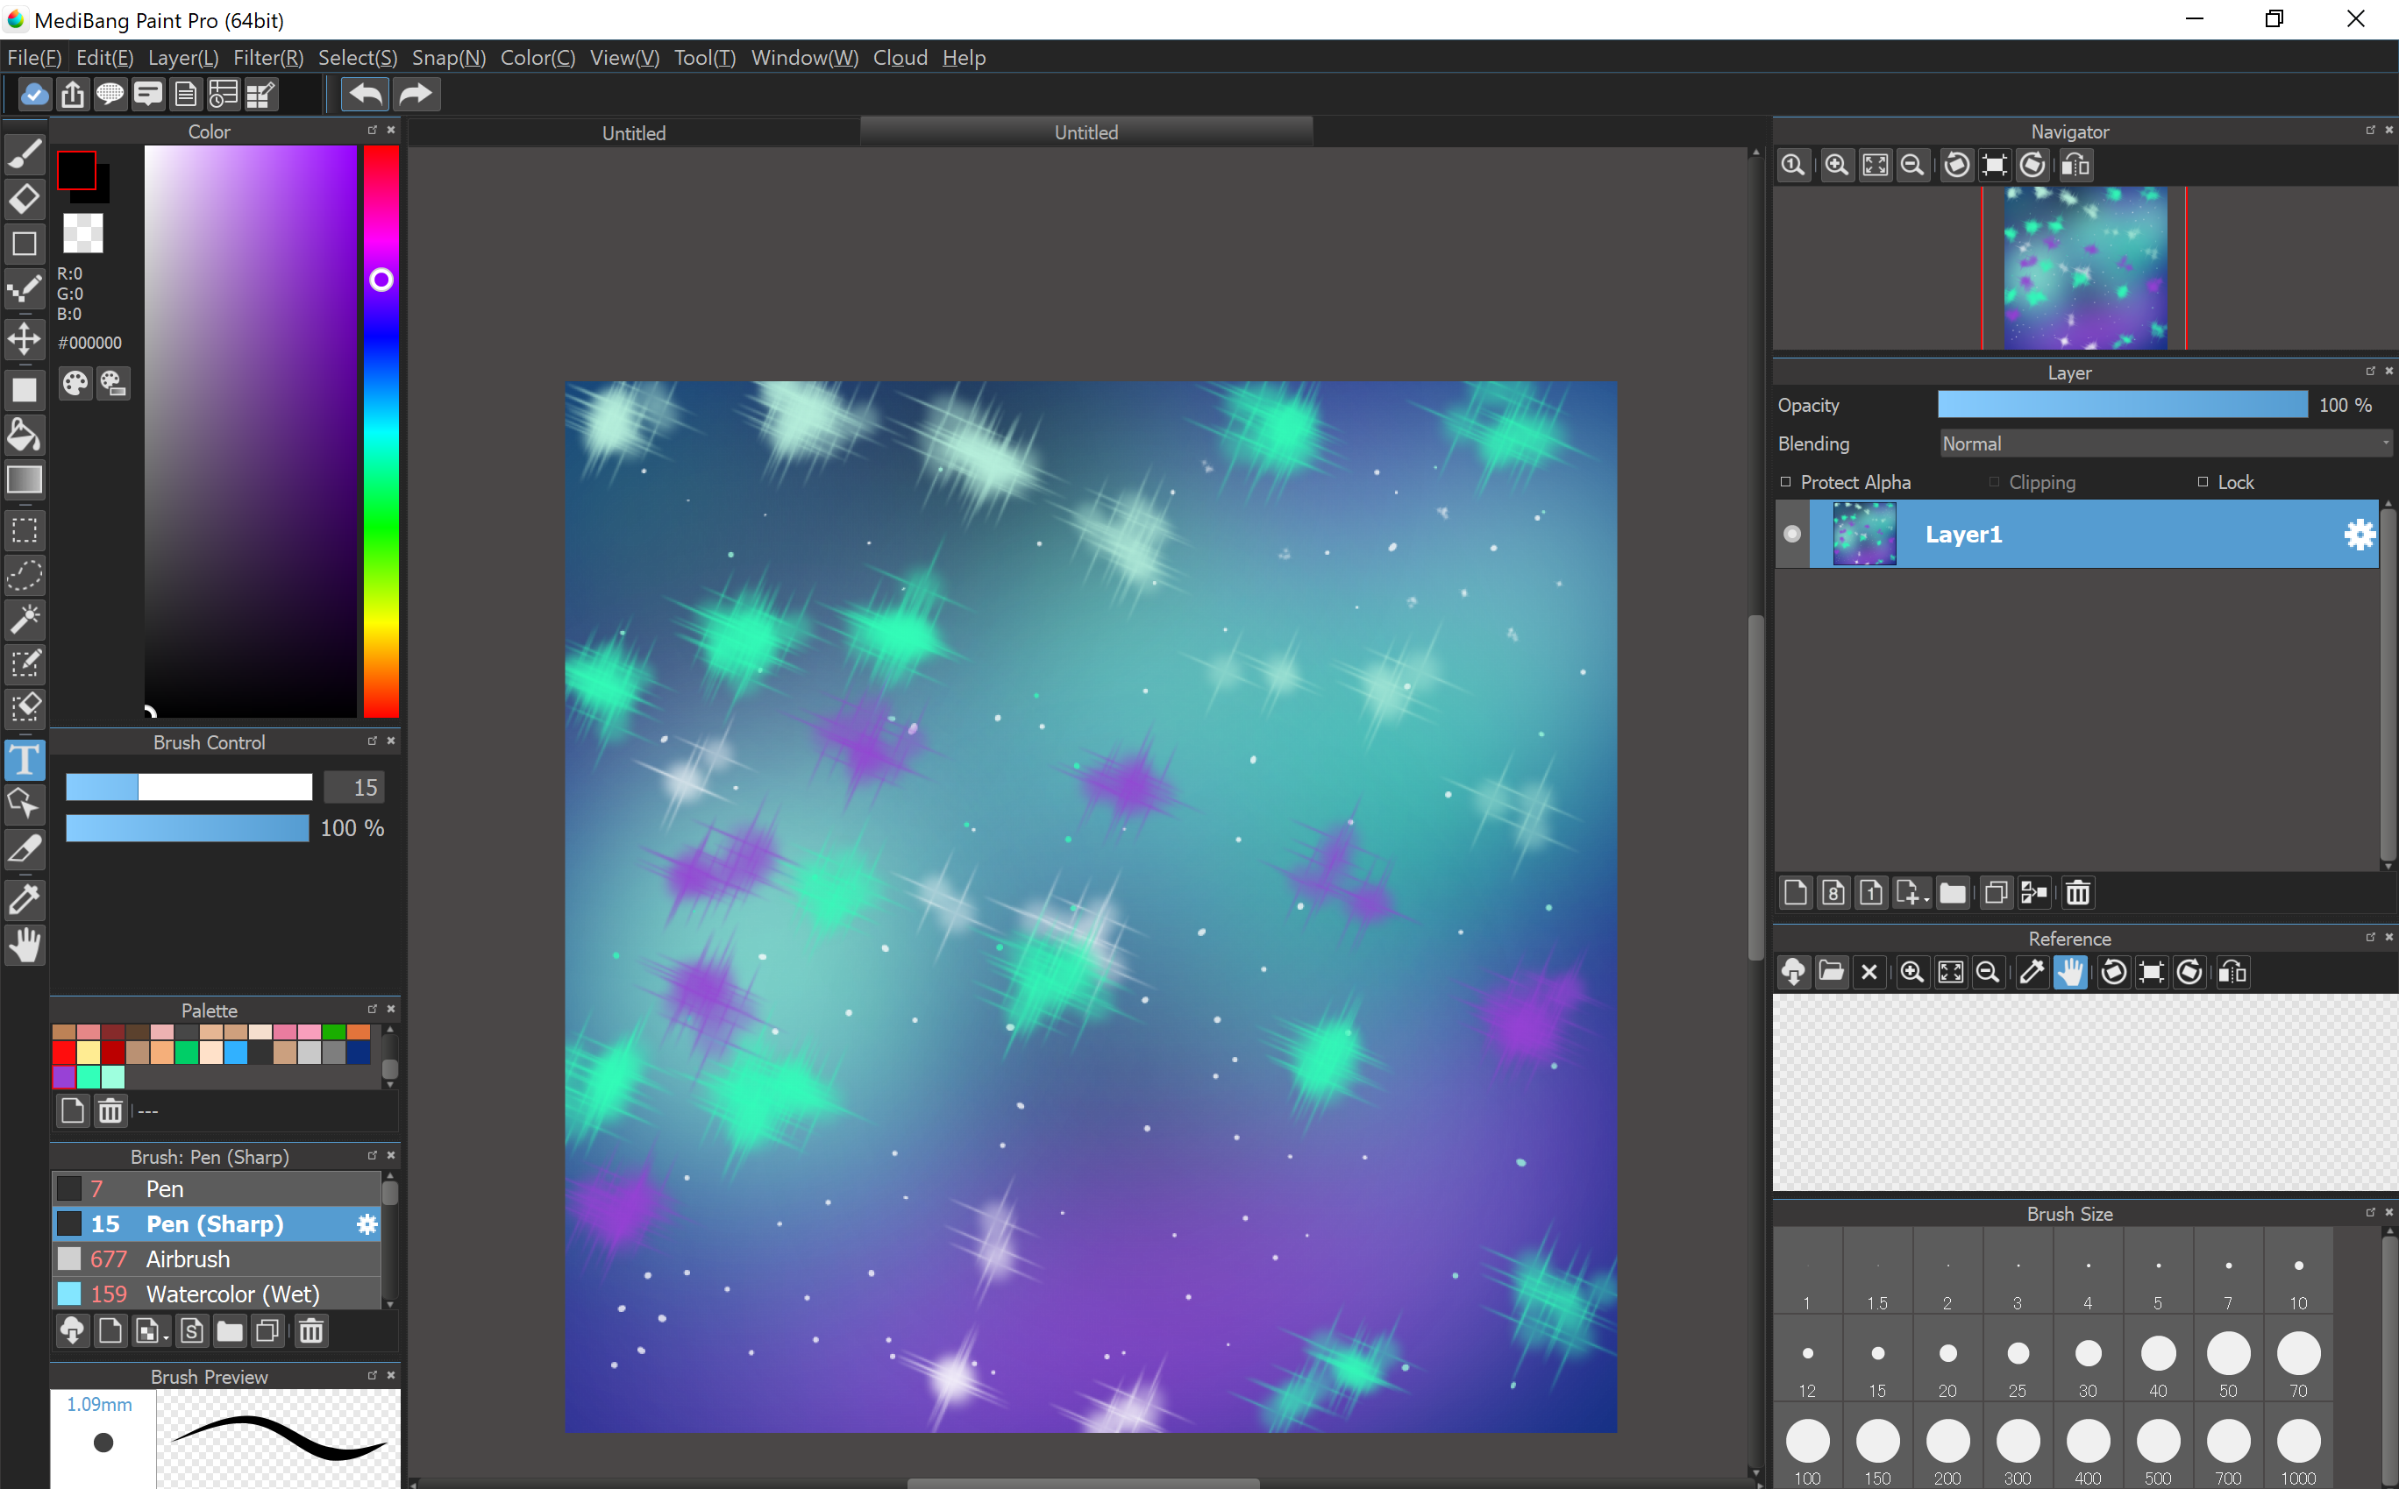Activate the Gradient tool
Viewport: 2399px width, 1489px height.
tap(25, 480)
